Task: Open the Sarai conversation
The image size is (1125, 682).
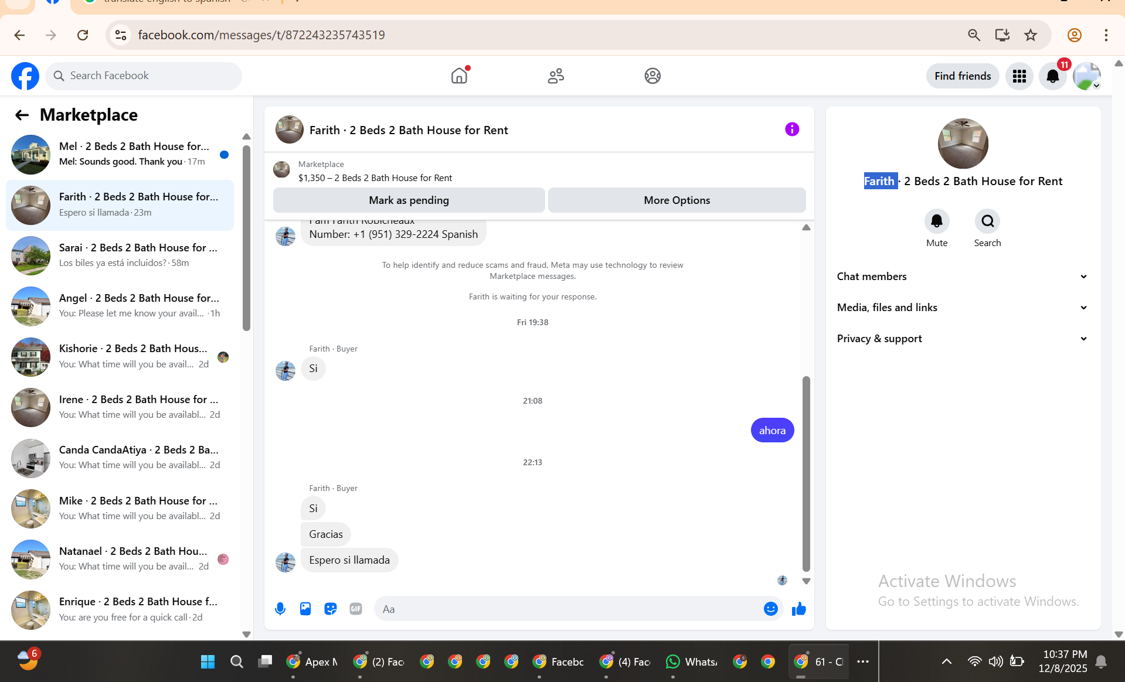Action: 120,255
